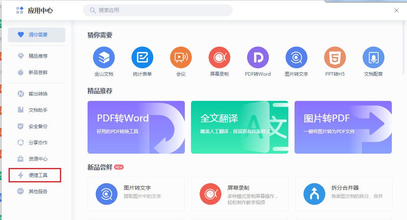This screenshot has width=407, height=220.
Task: Click 图片转文字 icon in 猜你需要 row
Action: click(296, 57)
